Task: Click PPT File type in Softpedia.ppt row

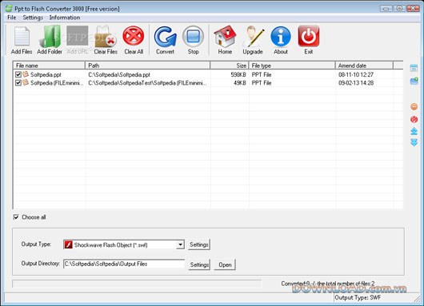Action: pos(262,74)
